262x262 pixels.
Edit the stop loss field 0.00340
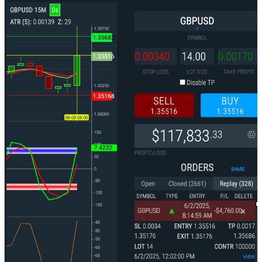(156, 57)
